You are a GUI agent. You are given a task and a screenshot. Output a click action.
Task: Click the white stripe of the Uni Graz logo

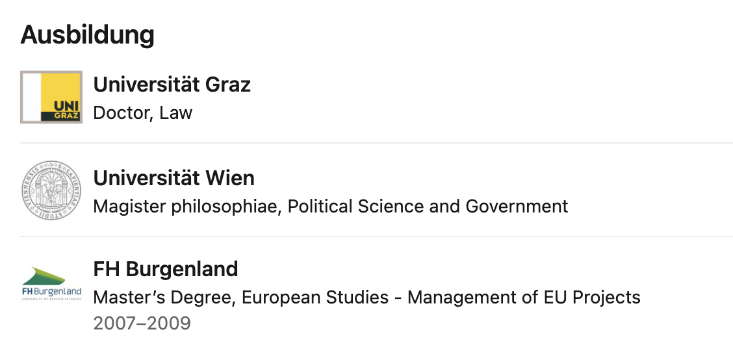tap(32, 97)
